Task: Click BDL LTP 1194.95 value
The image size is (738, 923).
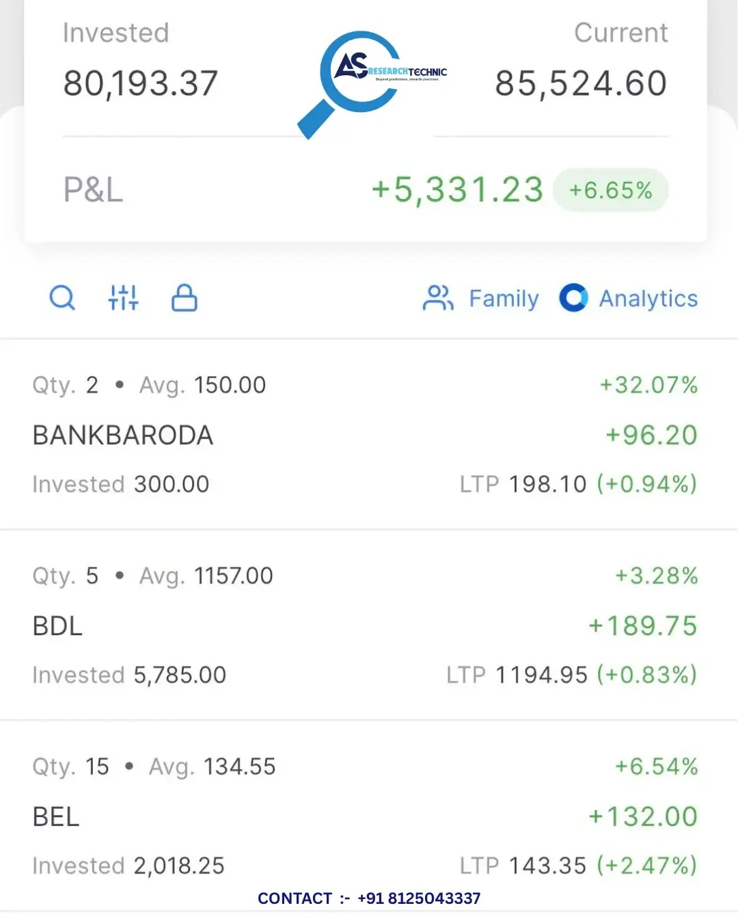Action: (x=541, y=675)
